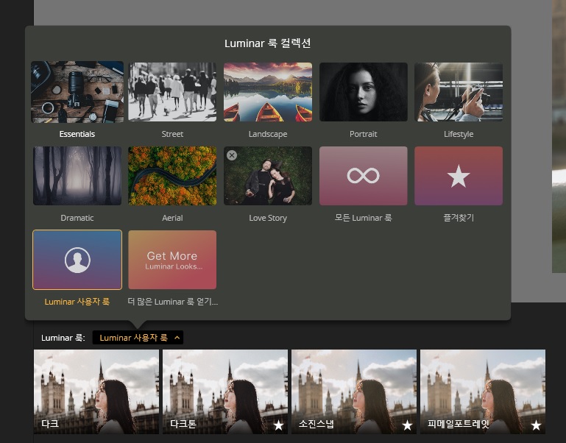Collapse the Luminar 사용자 룩 dropdown
This screenshot has height=443, width=566.
pyautogui.click(x=138, y=338)
